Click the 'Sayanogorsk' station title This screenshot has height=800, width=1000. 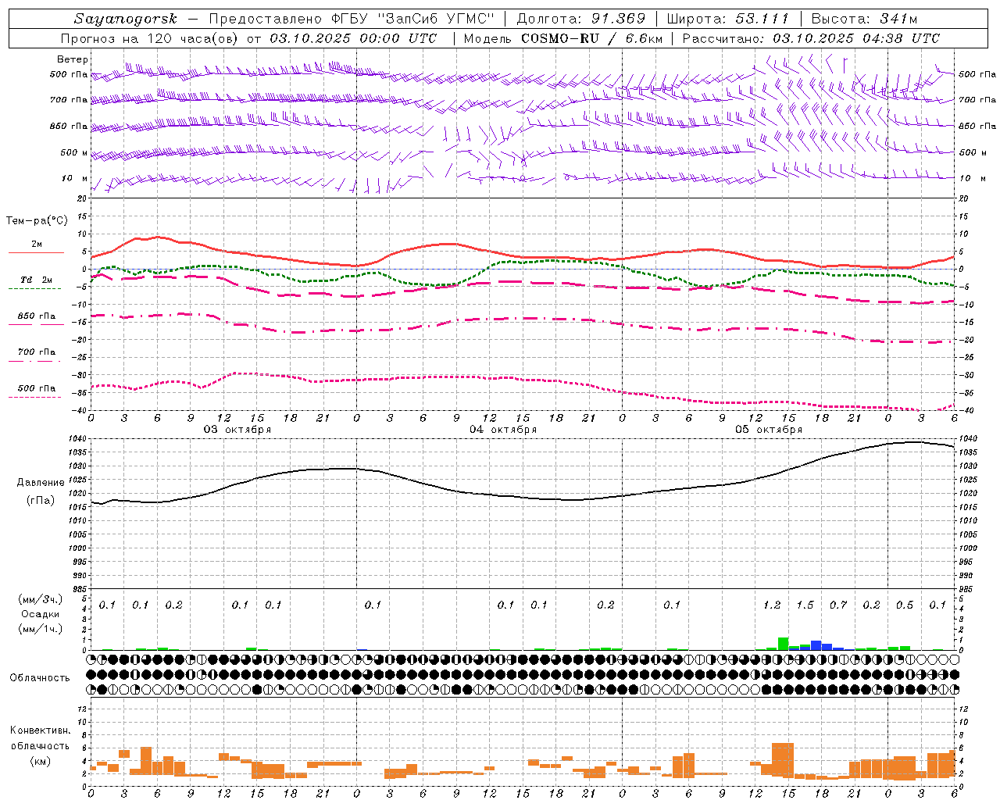126,19
